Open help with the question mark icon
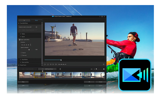The width and height of the screenshot is (161, 98). (x=100, y=17)
